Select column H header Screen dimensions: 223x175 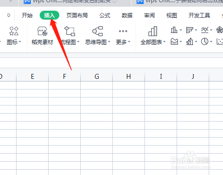click(x=129, y=77)
